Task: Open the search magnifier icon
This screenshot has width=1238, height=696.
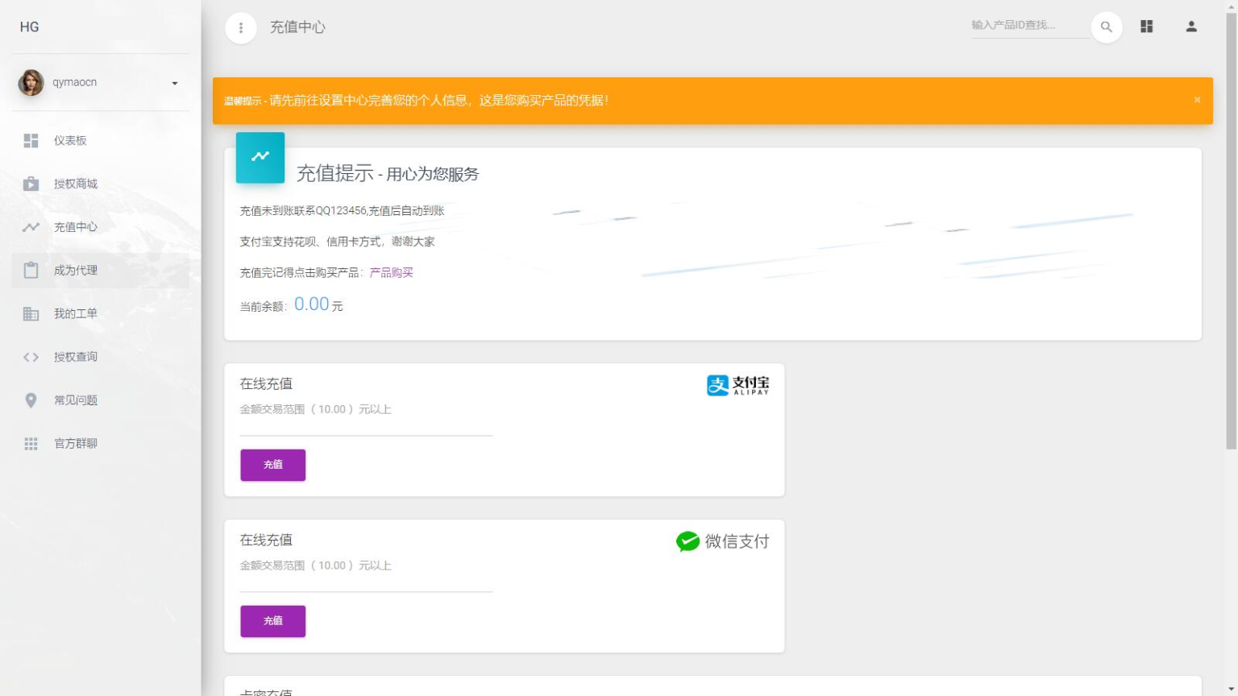Action: tap(1106, 27)
